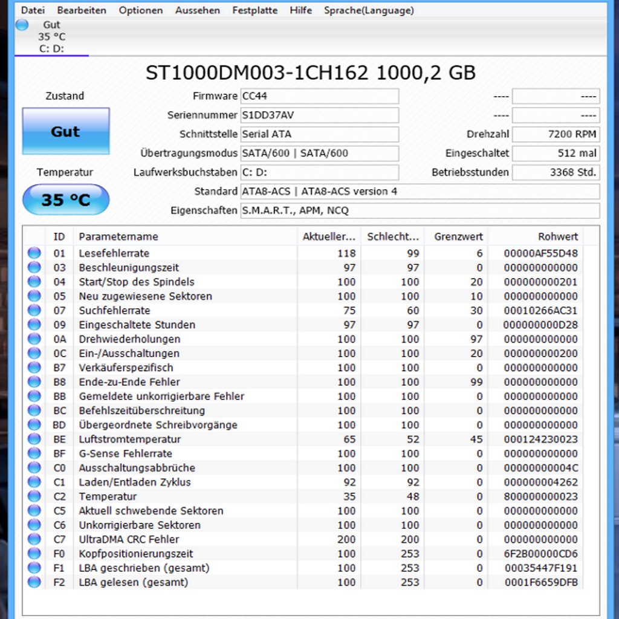Click status orb for Start/Stop des Spindels
The width and height of the screenshot is (619, 619).
tap(34, 282)
